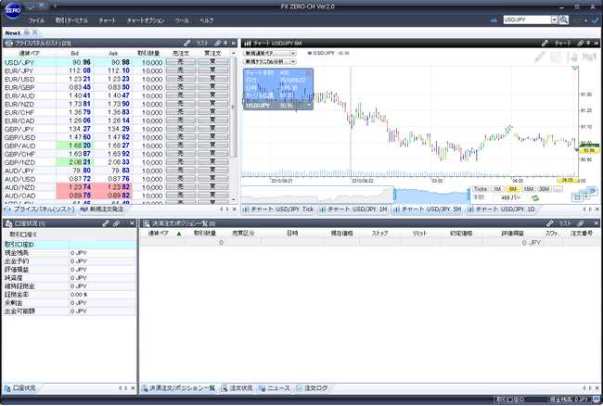This screenshot has height=406, width=603.
Task: Click the リスト label in price panel header
Action: [202, 43]
